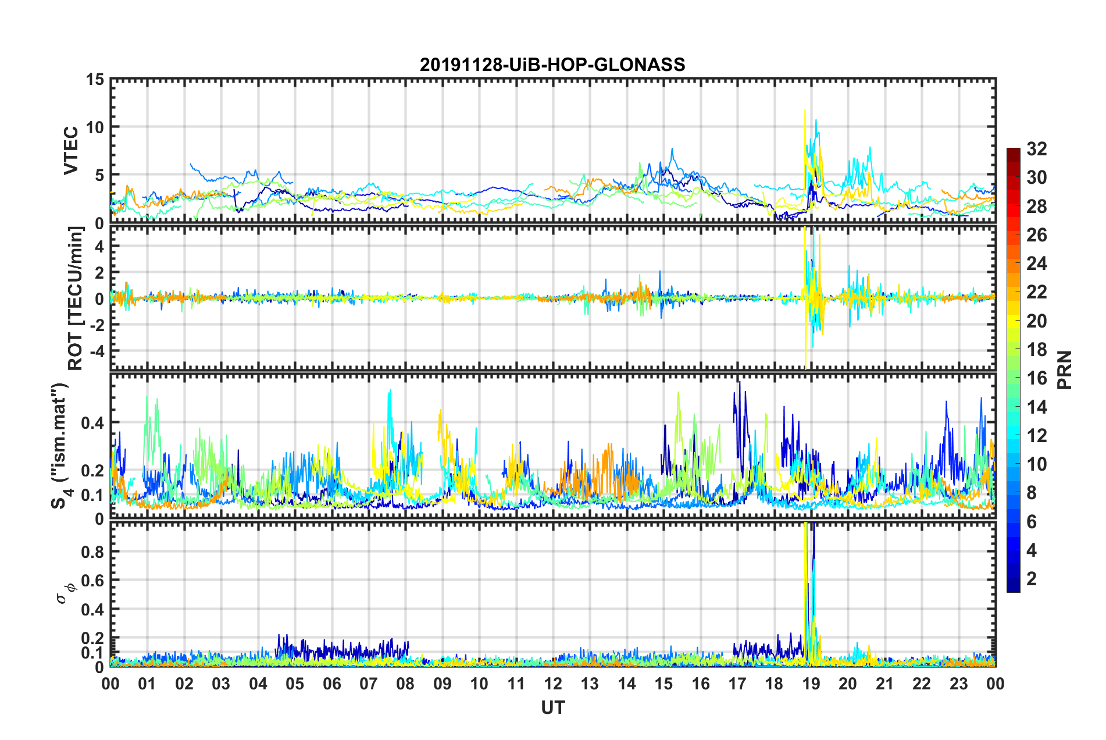Select the ROT [TECU/min] axis label
Viewport: 1106px width, 740px height.
coord(76,298)
